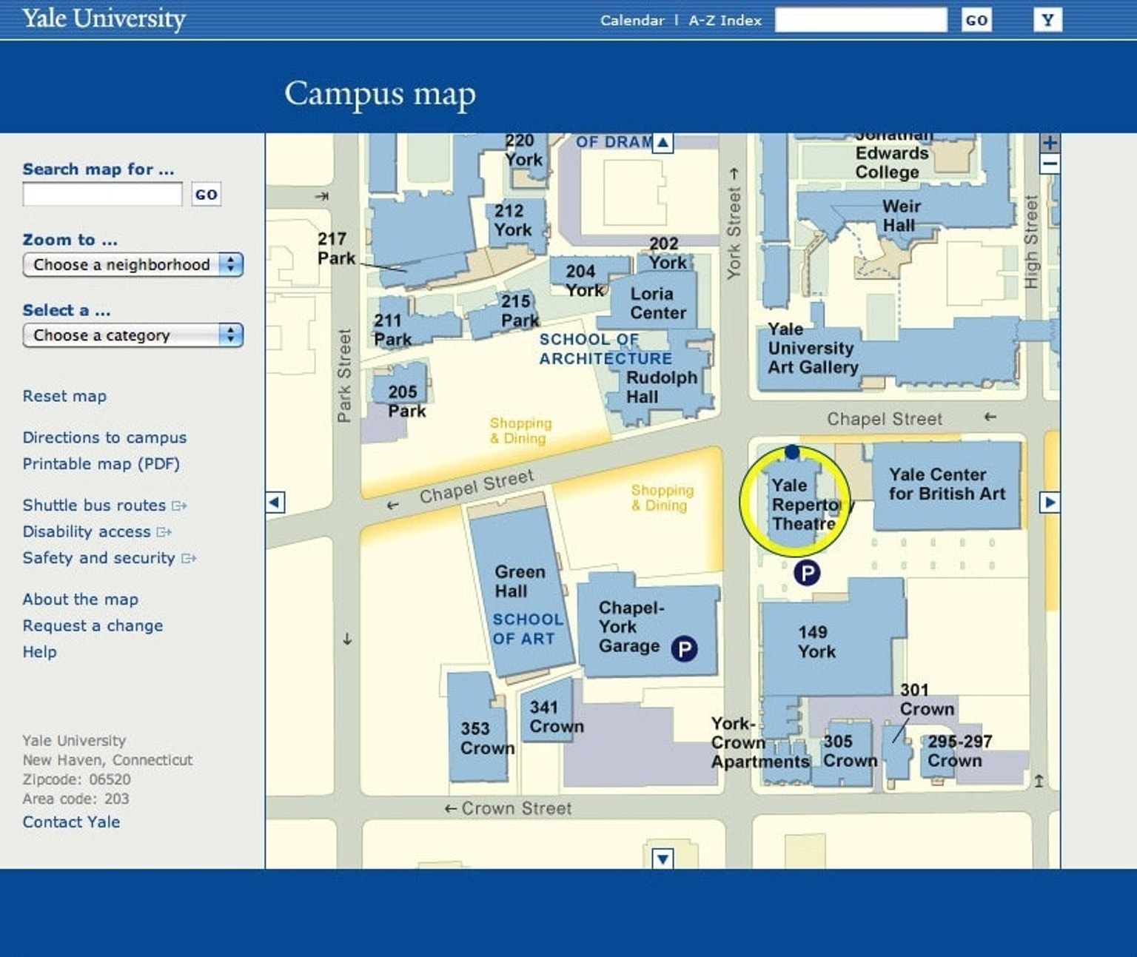
Task: Open Directions to campus link
Action: (x=104, y=437)
